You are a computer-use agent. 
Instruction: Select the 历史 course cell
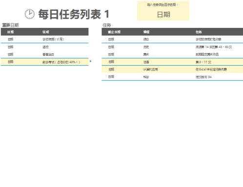(x=146, y=47)
